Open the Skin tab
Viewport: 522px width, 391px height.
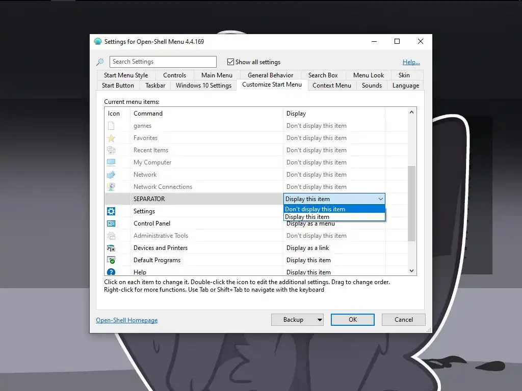click(404, 75)
